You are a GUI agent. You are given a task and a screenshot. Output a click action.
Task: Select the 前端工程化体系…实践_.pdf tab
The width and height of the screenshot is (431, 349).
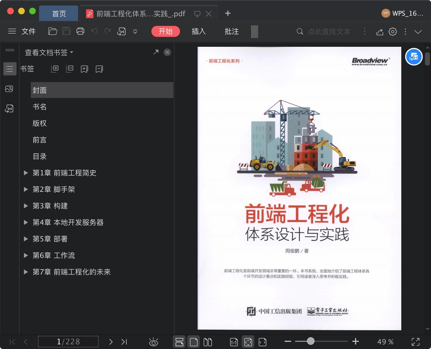click(x=141, y=14)
